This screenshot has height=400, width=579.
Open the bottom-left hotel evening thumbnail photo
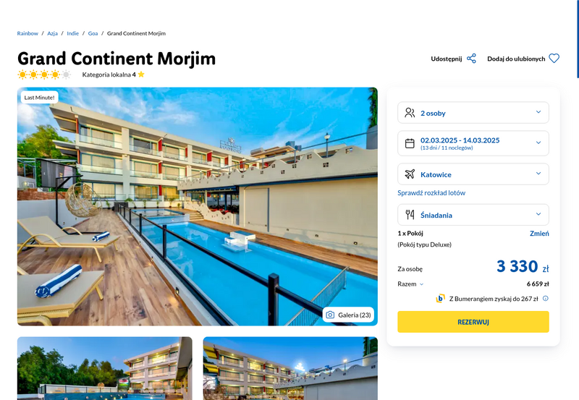(x=105, y=368)
